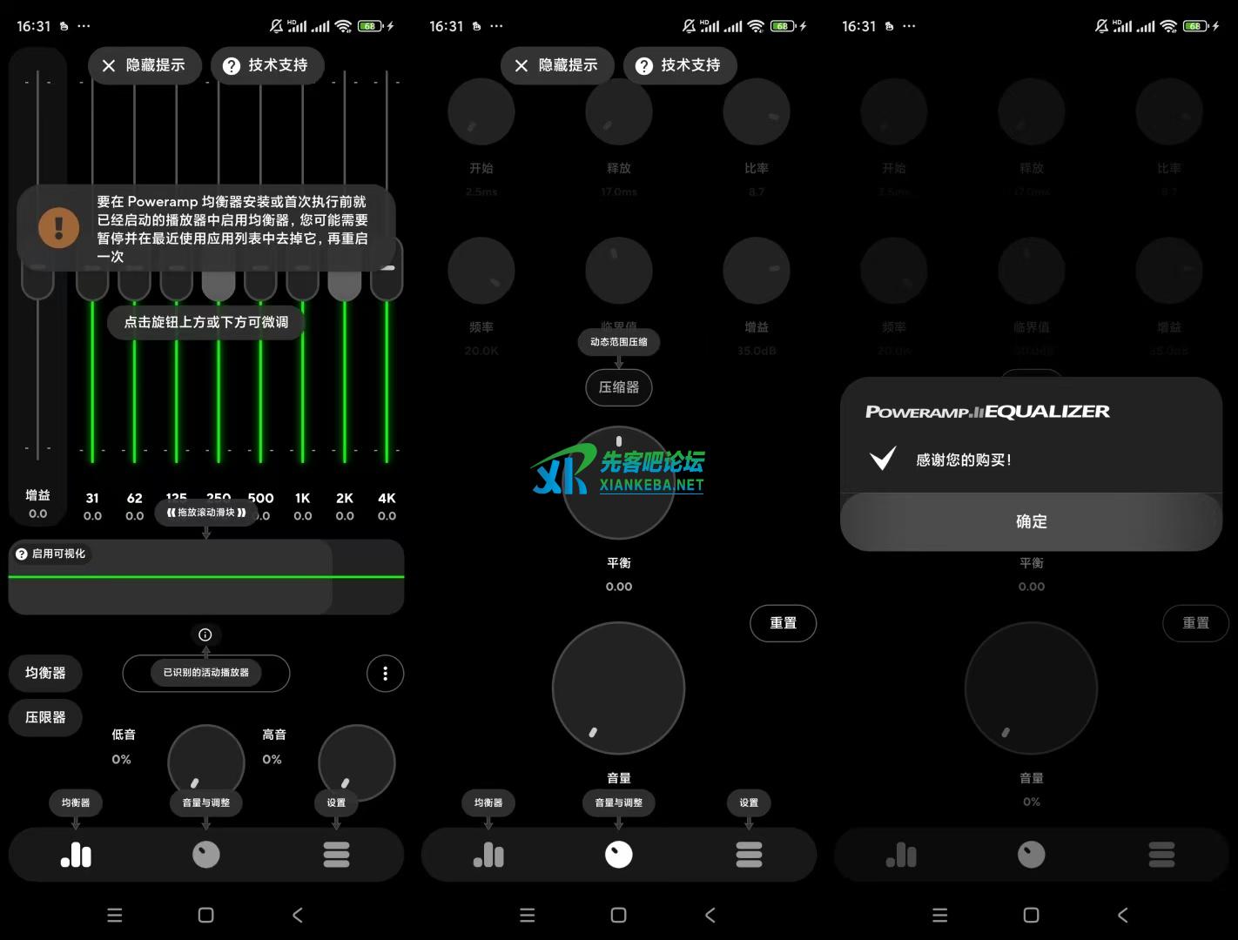Tap the highlighted volume knob tab in middle screen
Screen dimensions: 1238x940
[x=619, y=855]
